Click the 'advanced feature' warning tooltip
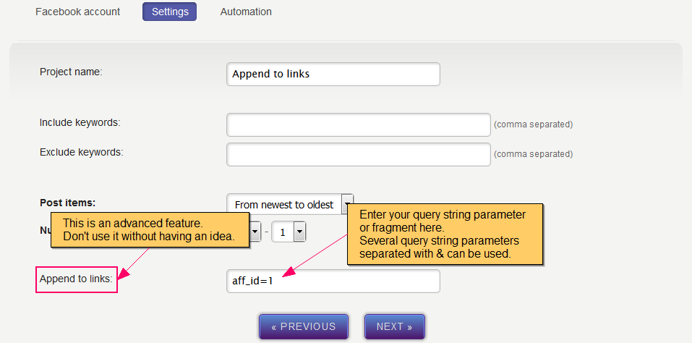The height and width of the screenshot is (343, 692). coord(148,229)
